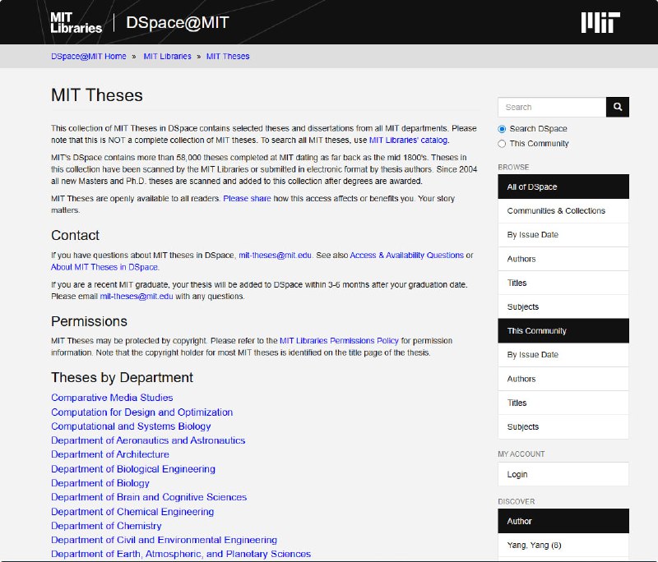Browse Communities & Collections
The height and width of the screenshot is (562, 658).
[556, 211]
